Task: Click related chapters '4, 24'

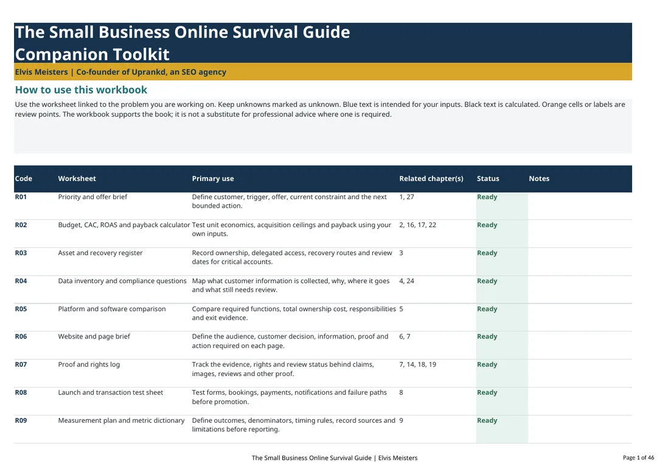Action: (x=407, y=281)
